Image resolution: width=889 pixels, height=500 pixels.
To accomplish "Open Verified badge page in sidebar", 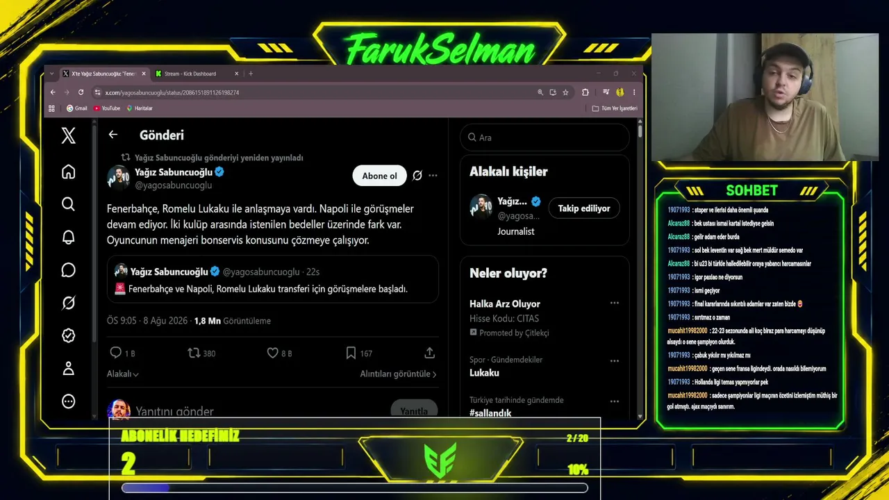I will pyautogui.click(x=68, y=335).
